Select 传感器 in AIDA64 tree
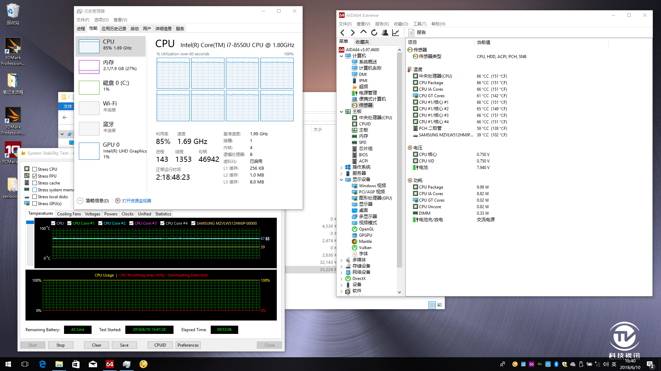Screen dimensions: 661x371 pyautogui.click(x=362, y=105)
